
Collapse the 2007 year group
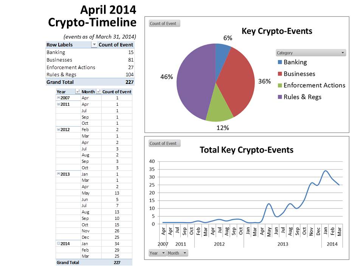[58, 98]
